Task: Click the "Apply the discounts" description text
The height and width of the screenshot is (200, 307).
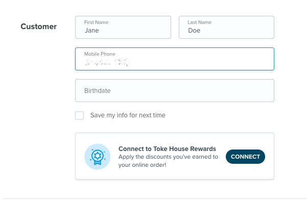Action: (x=168, y=161)
